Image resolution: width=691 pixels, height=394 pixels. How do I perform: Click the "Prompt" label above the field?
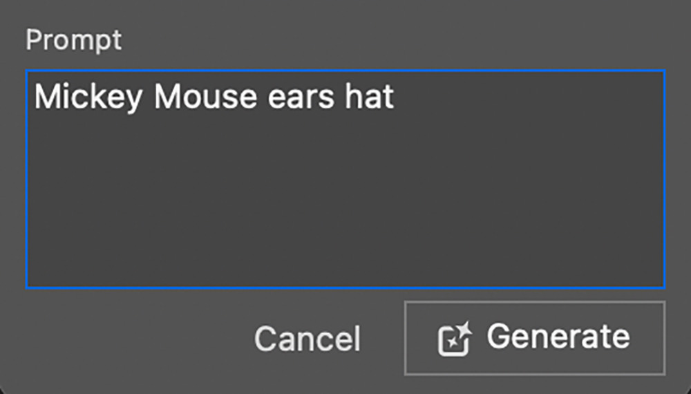pyautogui.click(x=74, y=41)
